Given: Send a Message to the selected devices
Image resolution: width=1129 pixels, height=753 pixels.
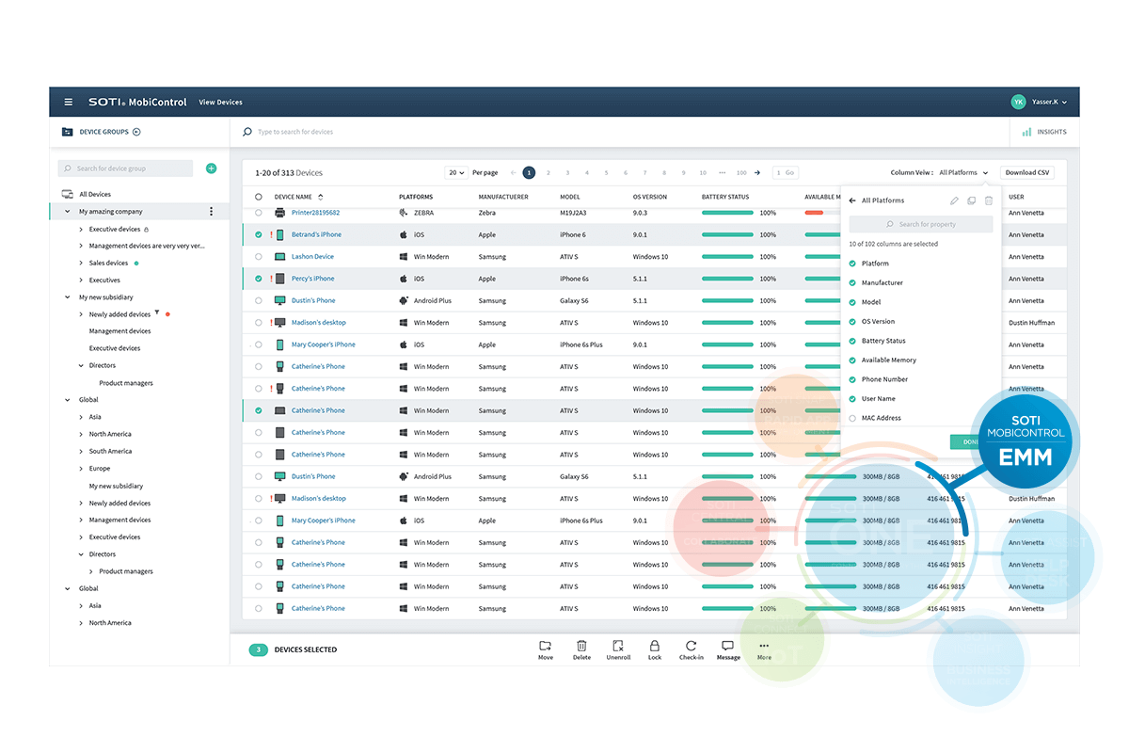Looking at the screenshot, I should pyautogui.click(x=728, y=649).
